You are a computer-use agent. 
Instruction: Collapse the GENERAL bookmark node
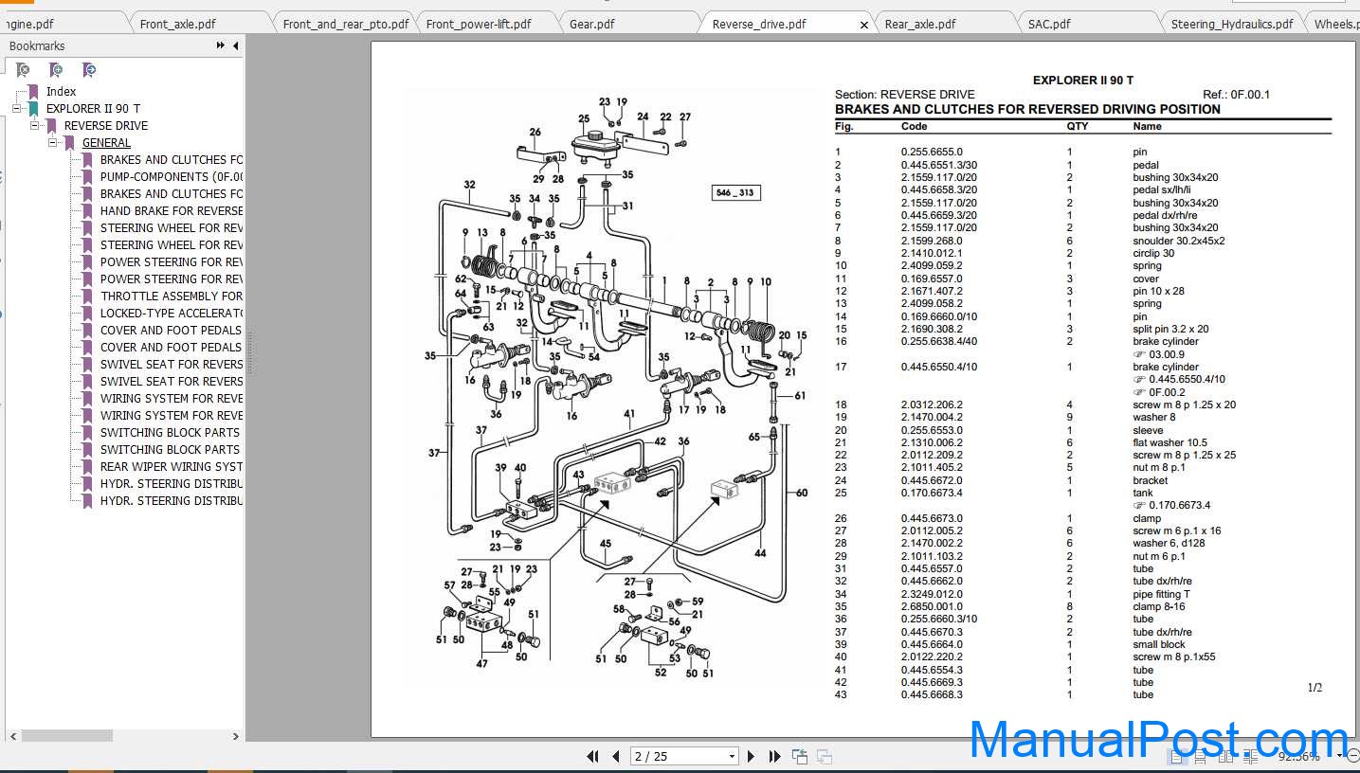(53, 143)
